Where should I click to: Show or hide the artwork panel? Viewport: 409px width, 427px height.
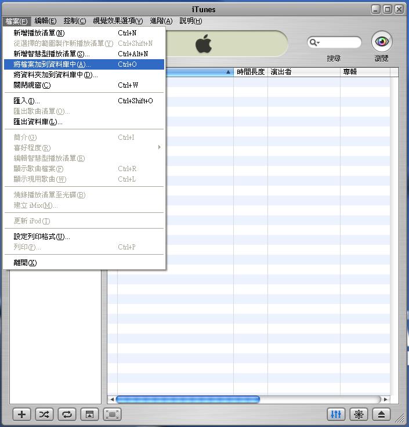tap(89, 414)
